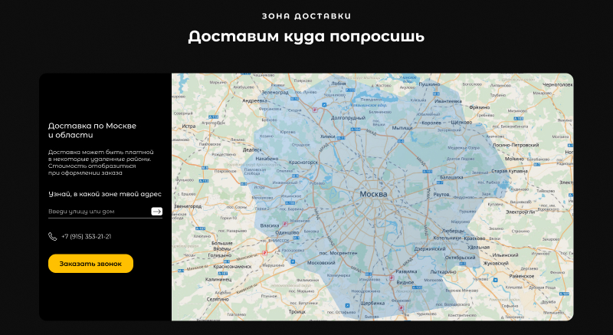The image size is (613, 335).
Task: Click 'Нахабино' label on the map
Action: click(x=267, y=159)
